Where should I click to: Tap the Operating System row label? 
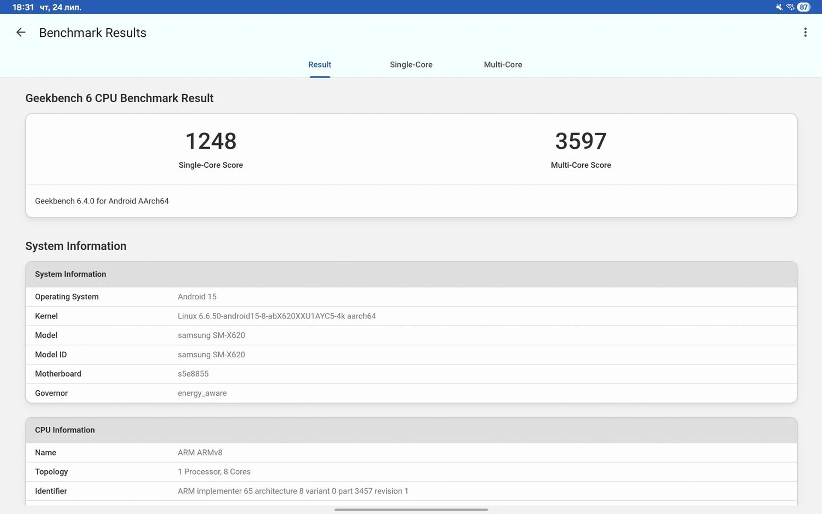click(x=67, y=297)
